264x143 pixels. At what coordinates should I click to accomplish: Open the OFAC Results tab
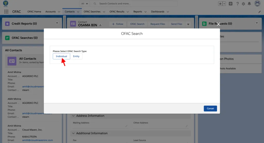tap(117, 12)
